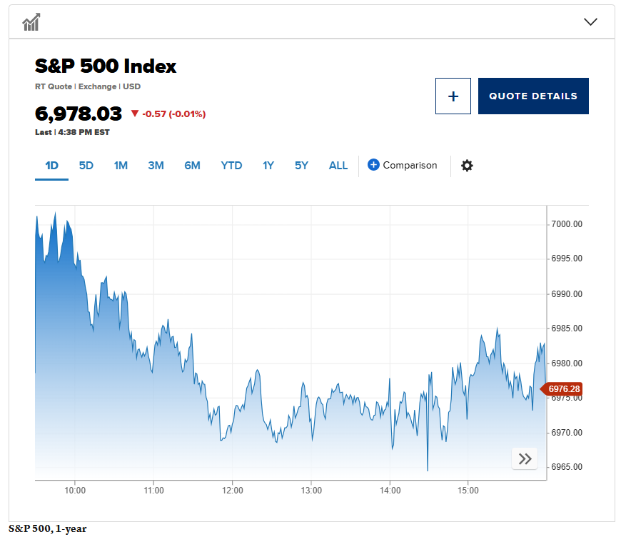Viewport: 621px width, 537px height.
Task: Re-select the 1D tab
Action: pyautogui.click(x=51, y=165)
